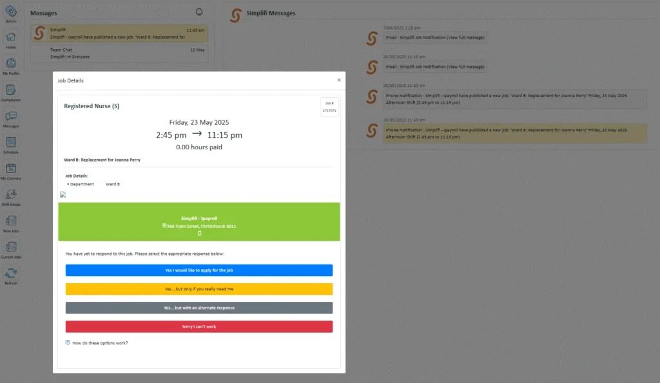Click the help question icon near options

[68, 342]
